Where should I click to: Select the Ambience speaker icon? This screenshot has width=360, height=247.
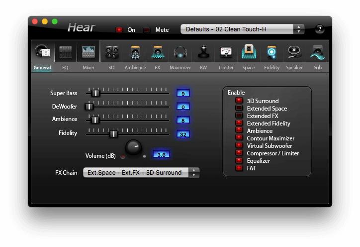tap(135, 52)
